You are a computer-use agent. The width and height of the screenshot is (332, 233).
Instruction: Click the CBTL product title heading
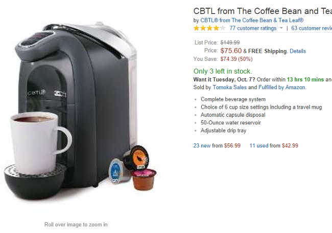[263, 11]
